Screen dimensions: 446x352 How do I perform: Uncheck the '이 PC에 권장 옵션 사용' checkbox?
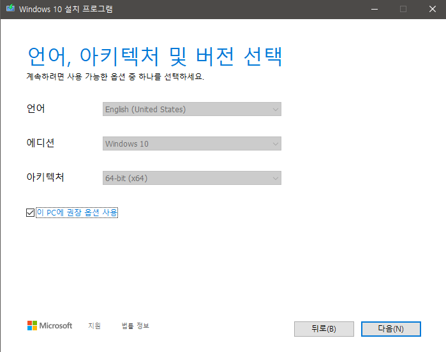click(30, 213)
